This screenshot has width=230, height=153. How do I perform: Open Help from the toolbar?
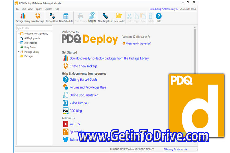point(158,18)
